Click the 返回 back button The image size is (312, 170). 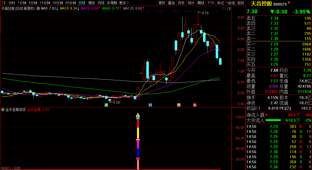pos(241,3)
